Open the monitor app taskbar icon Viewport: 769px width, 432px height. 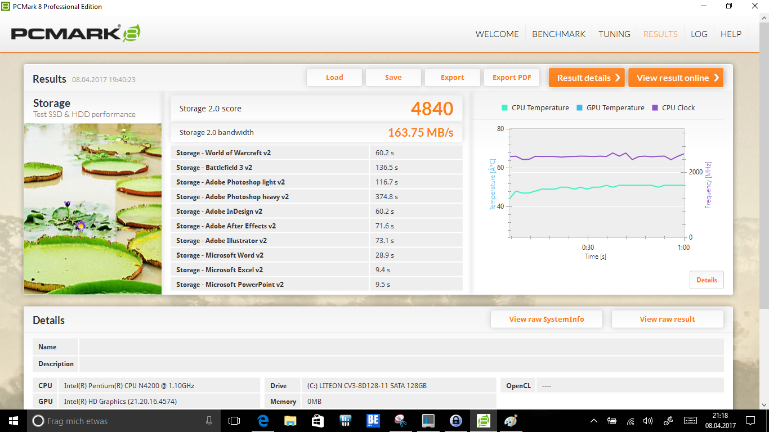pyautogui.click(x=428, y=420)
